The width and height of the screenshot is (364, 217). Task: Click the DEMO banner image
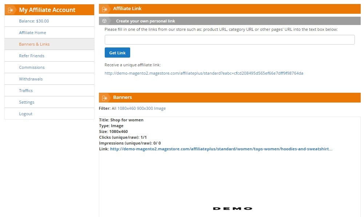coord(233,208)
